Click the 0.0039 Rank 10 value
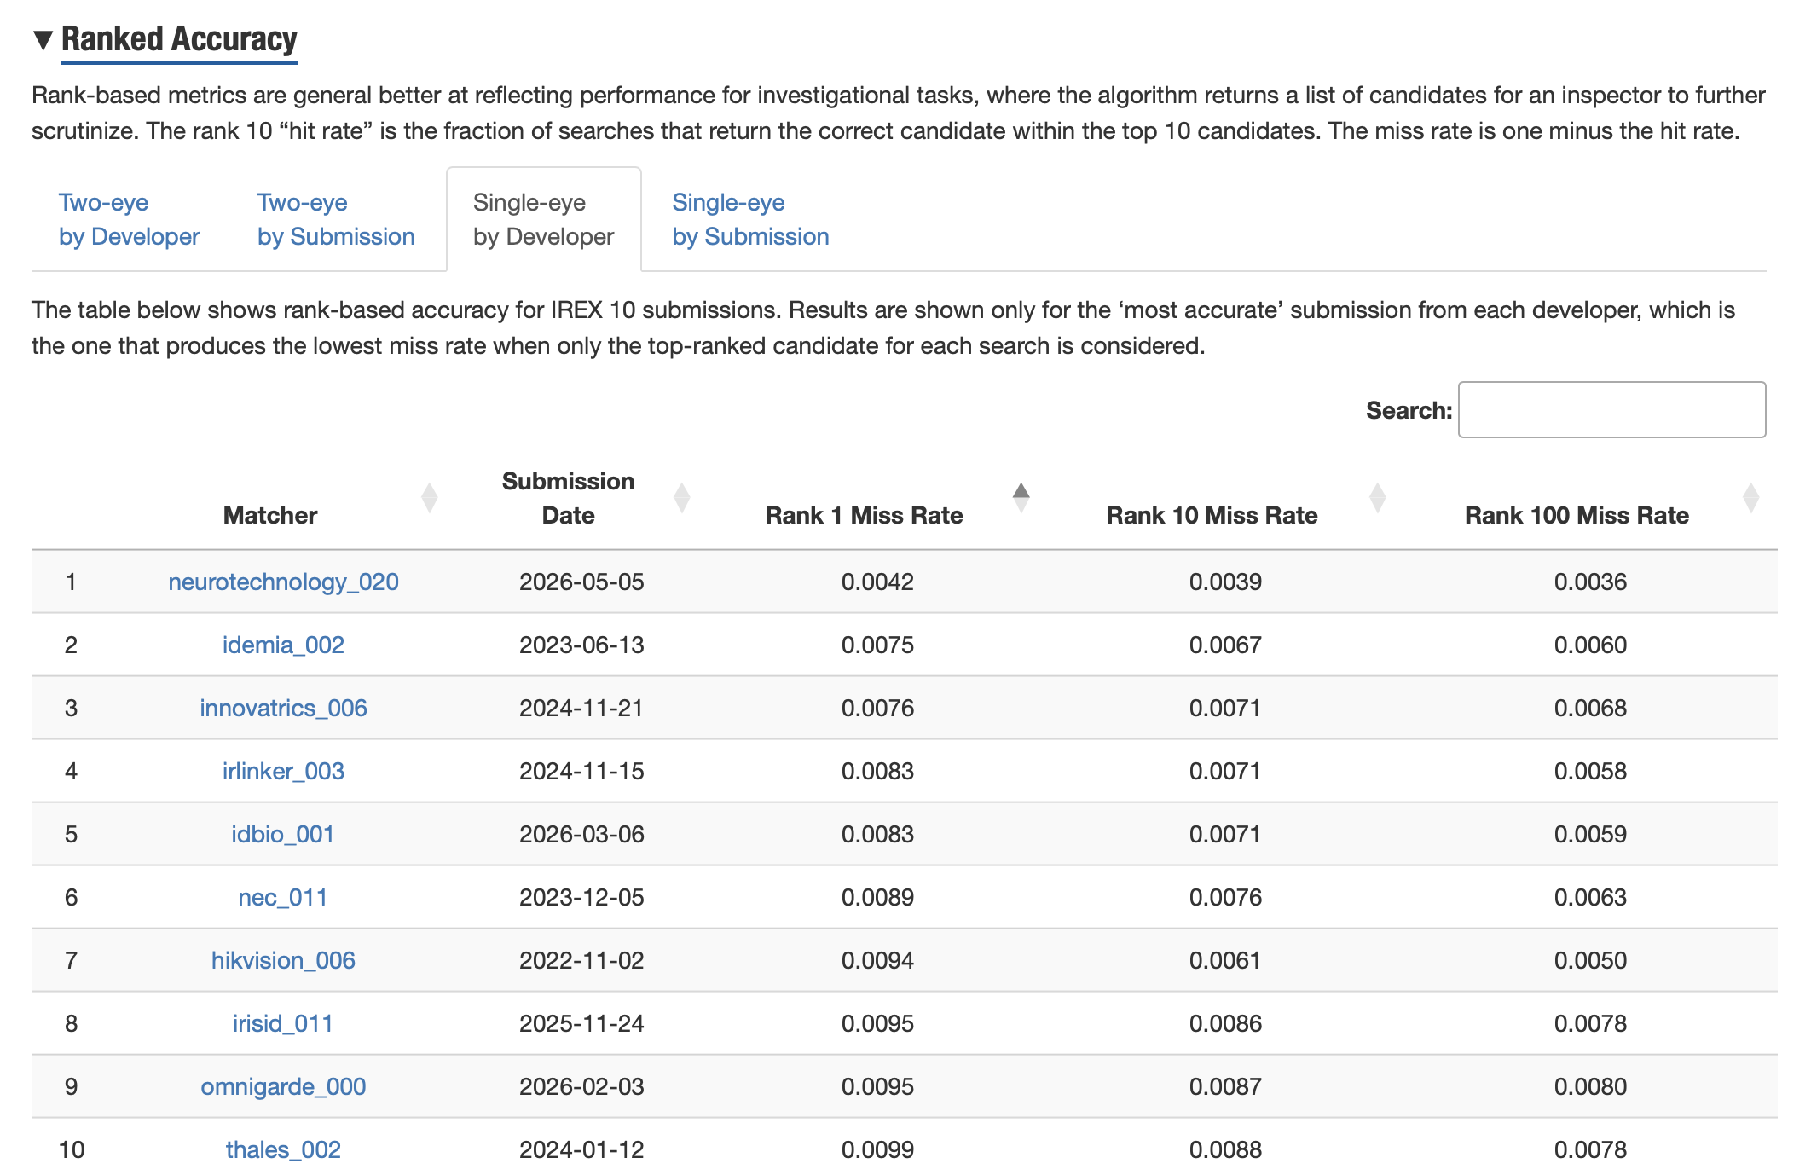The image size is (1811, 1175). 1225,582
